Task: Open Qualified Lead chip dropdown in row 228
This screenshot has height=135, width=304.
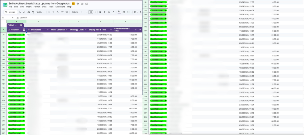Action: [165, 92]
